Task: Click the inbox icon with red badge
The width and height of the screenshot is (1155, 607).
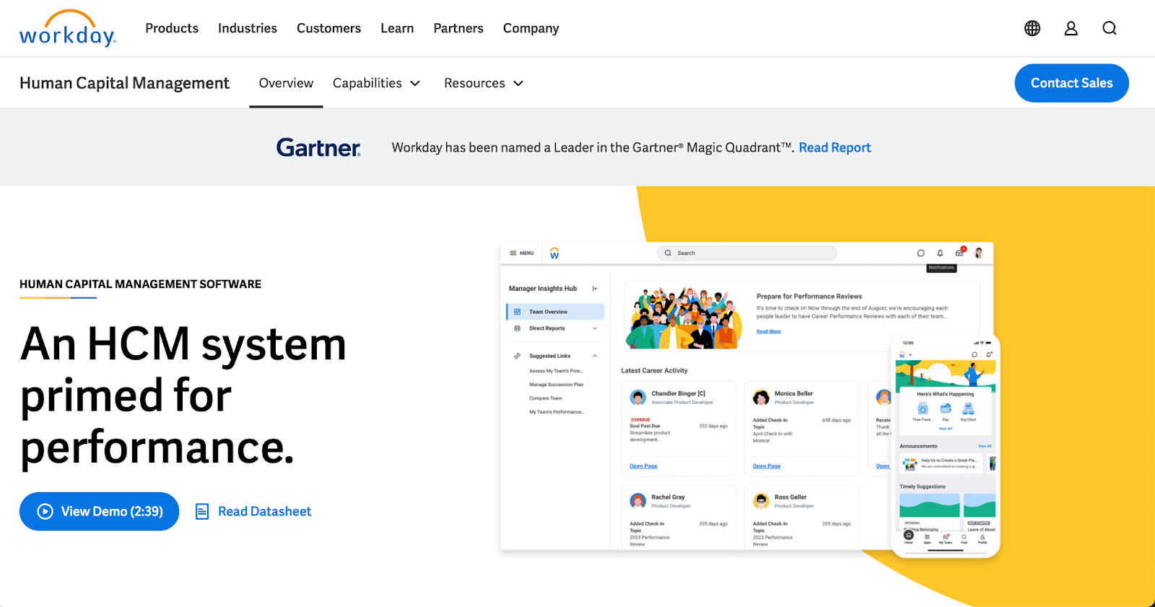Action: pyautogui.click(x=960, y=252)
